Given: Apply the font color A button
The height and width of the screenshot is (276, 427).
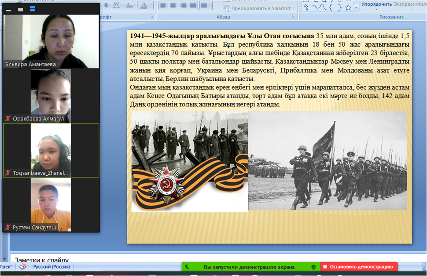Looking at the screenshot, I should [x=143, y=5].
